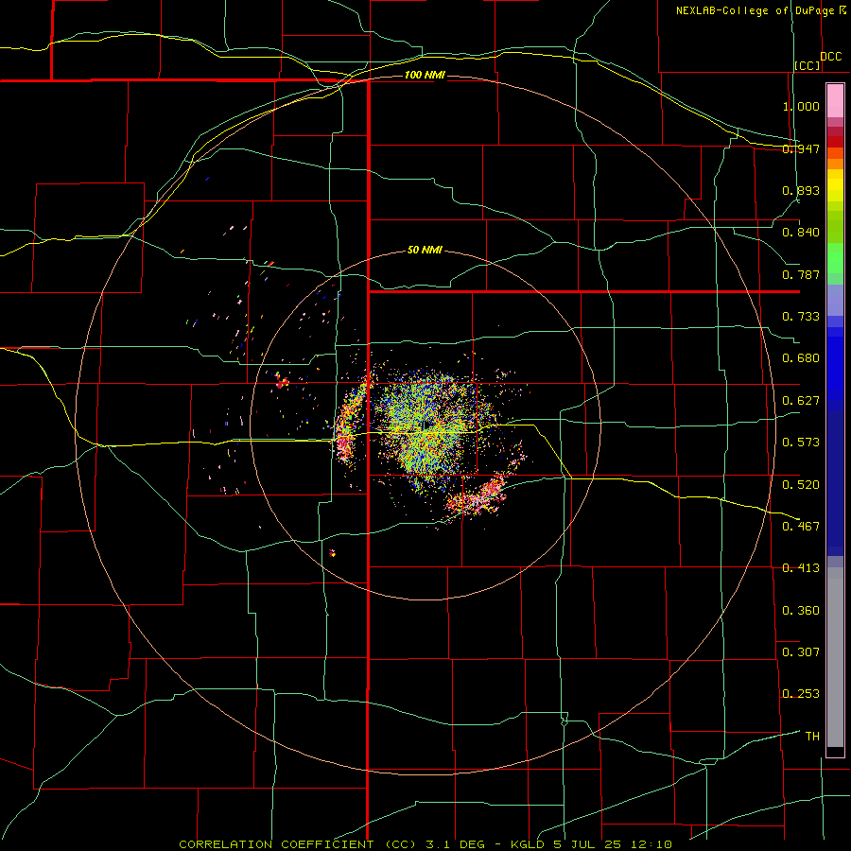This screenshot has height=851, width=851.
Task: Click the 0.467 scale value
Action: point(801,527)
